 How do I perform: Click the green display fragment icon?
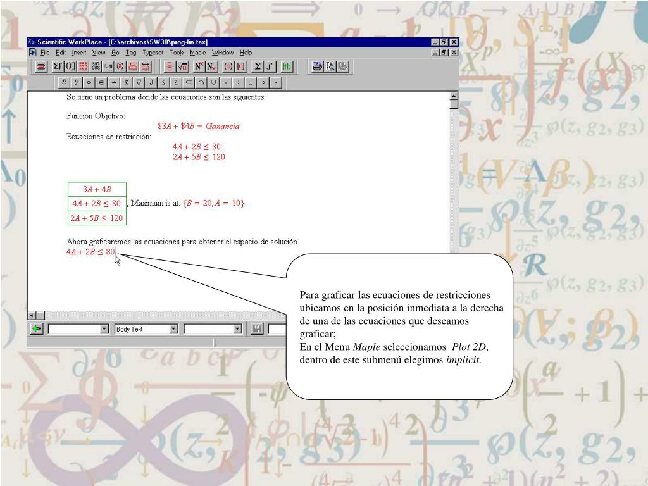tap(287, 66)
